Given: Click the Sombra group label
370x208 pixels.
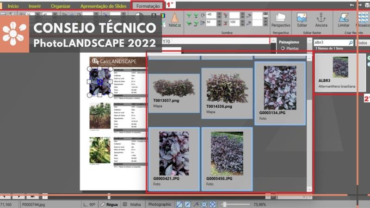Looking at the screenshot, I should pyautogui.click(x=227, y=33).
